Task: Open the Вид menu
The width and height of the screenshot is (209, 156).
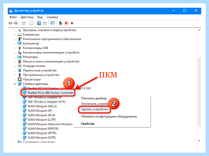Action: pyautogui.click(x=40, y=17)
